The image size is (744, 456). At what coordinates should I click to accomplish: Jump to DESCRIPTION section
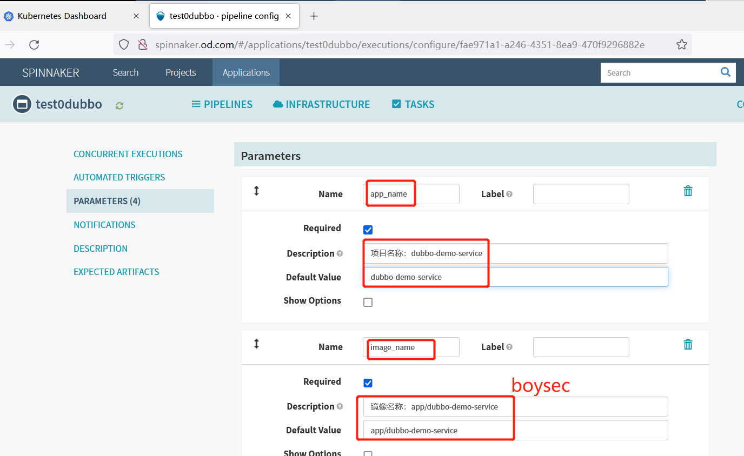pyautogui.click(x=101, y=249)
